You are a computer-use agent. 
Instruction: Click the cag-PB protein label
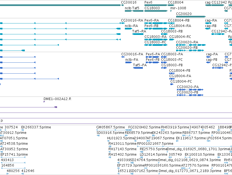click(212, 60)
